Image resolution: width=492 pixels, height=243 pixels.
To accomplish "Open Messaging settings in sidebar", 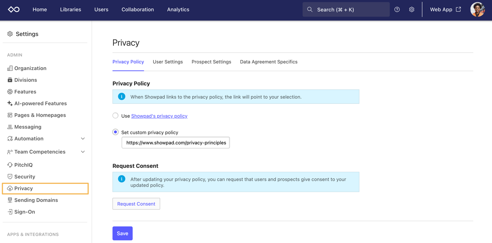I will tap(28, 127).
